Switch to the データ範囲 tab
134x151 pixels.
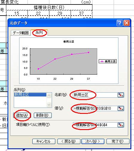[x=21, y=33]
